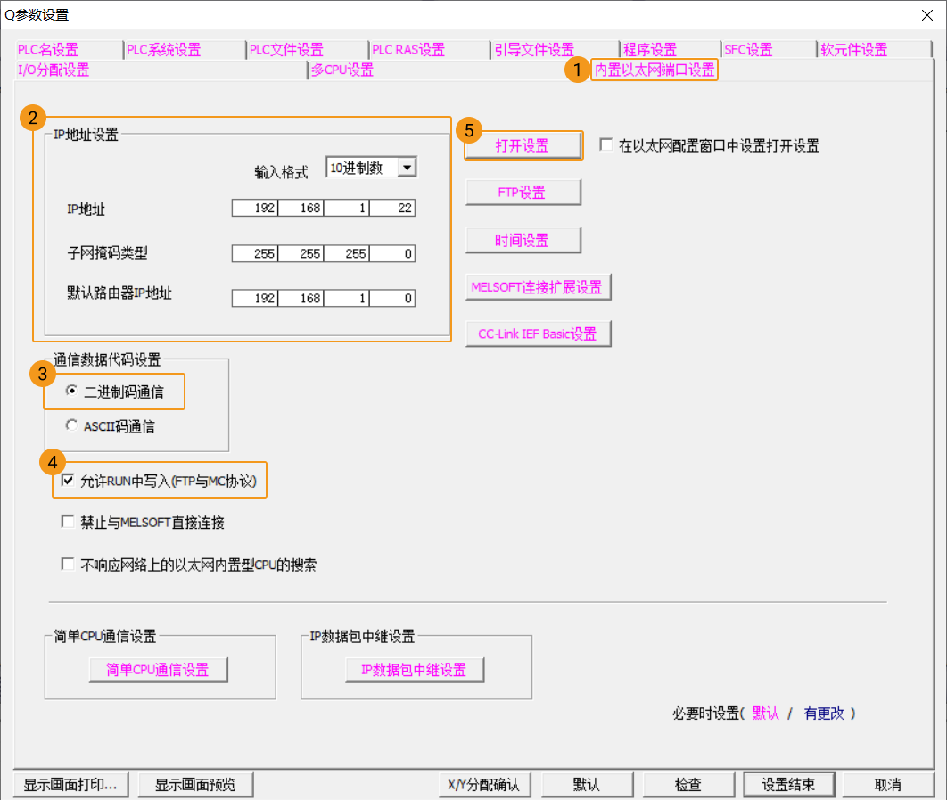
Task: Enable 允许RUN中写入(FTP与MC协议)
Action: pos(68,481)
